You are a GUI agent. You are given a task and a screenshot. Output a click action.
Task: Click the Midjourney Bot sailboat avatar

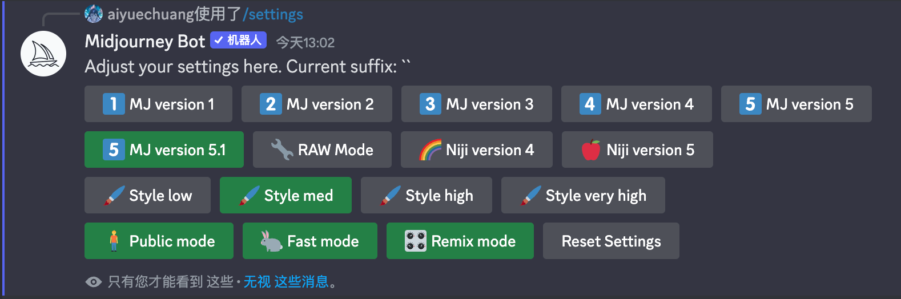pos(43,54)
